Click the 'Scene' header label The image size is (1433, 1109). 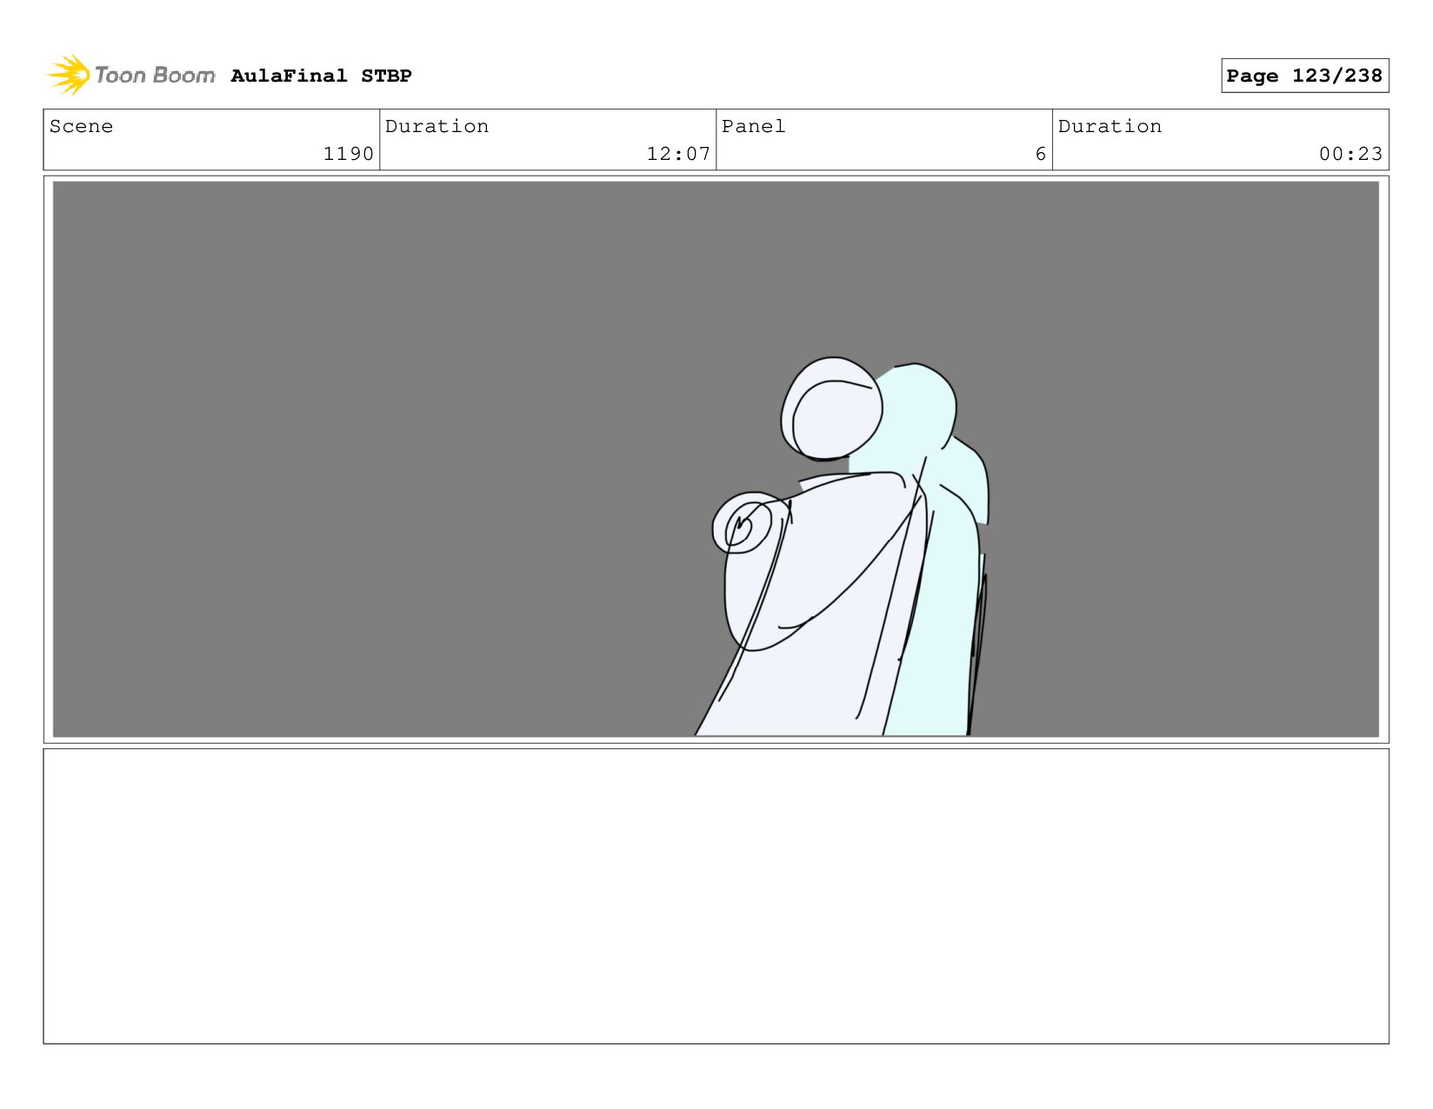pyautogui.click(x=81, y=126)
